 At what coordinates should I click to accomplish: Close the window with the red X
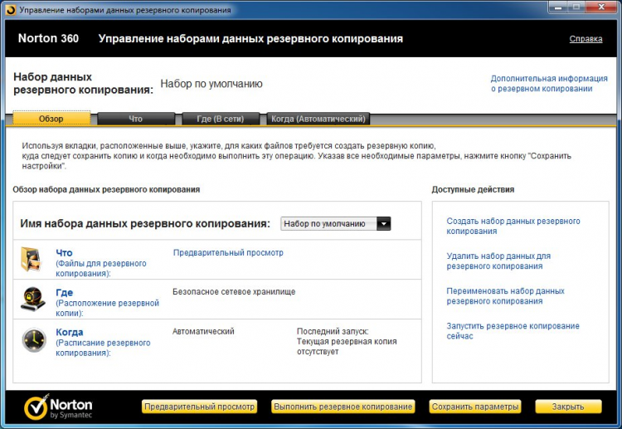click(602, 7)
